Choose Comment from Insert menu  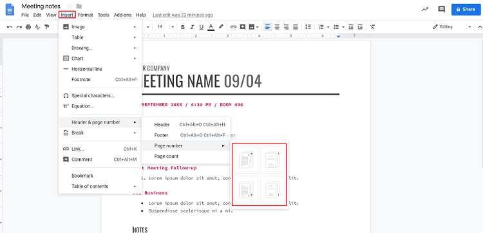tap(100, 160)
